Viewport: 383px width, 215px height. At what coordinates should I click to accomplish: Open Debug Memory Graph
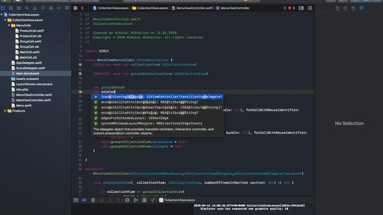click(x=136, y=200)
